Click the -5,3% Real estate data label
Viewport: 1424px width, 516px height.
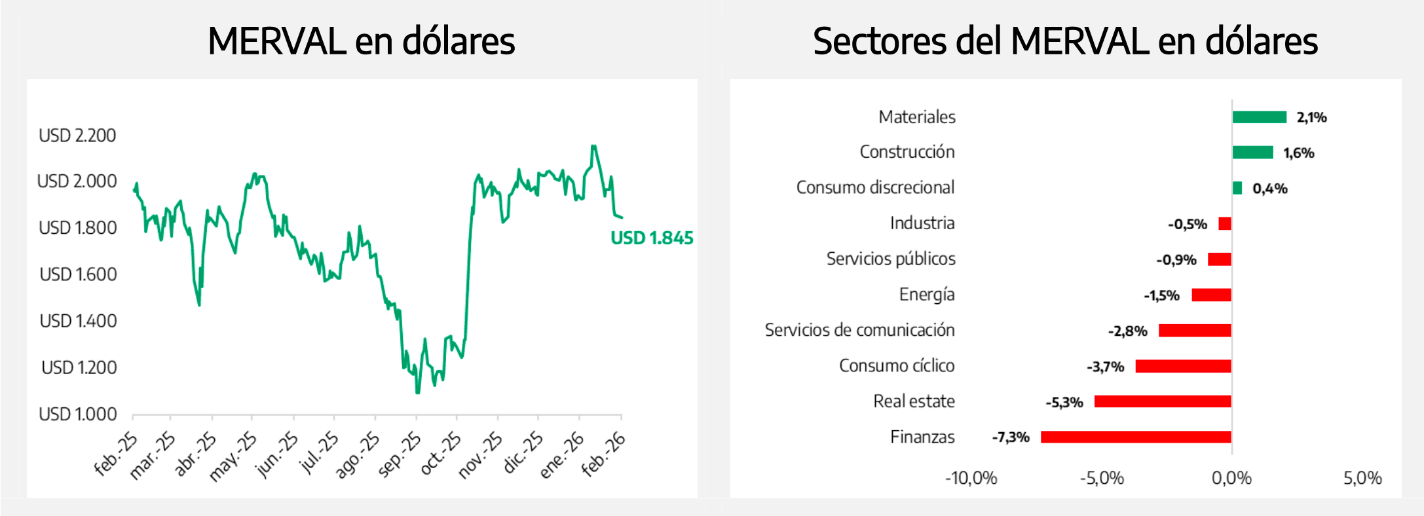point(1064,403)
